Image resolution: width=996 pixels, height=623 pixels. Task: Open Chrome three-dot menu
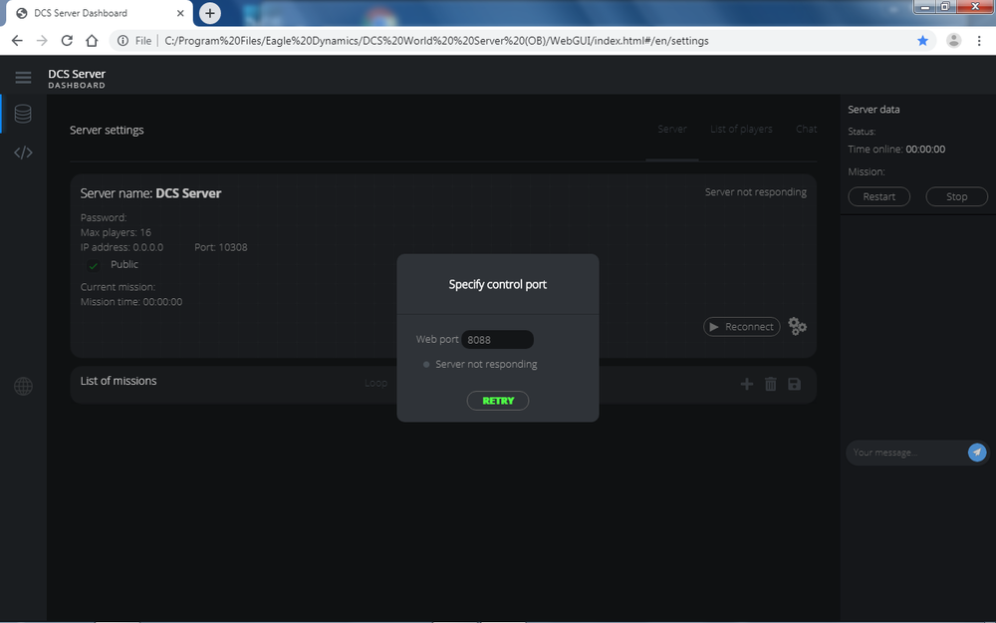[979, 41]
